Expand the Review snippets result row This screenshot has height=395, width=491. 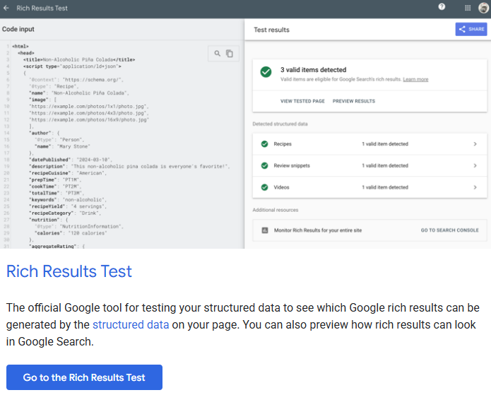(475, 165)
